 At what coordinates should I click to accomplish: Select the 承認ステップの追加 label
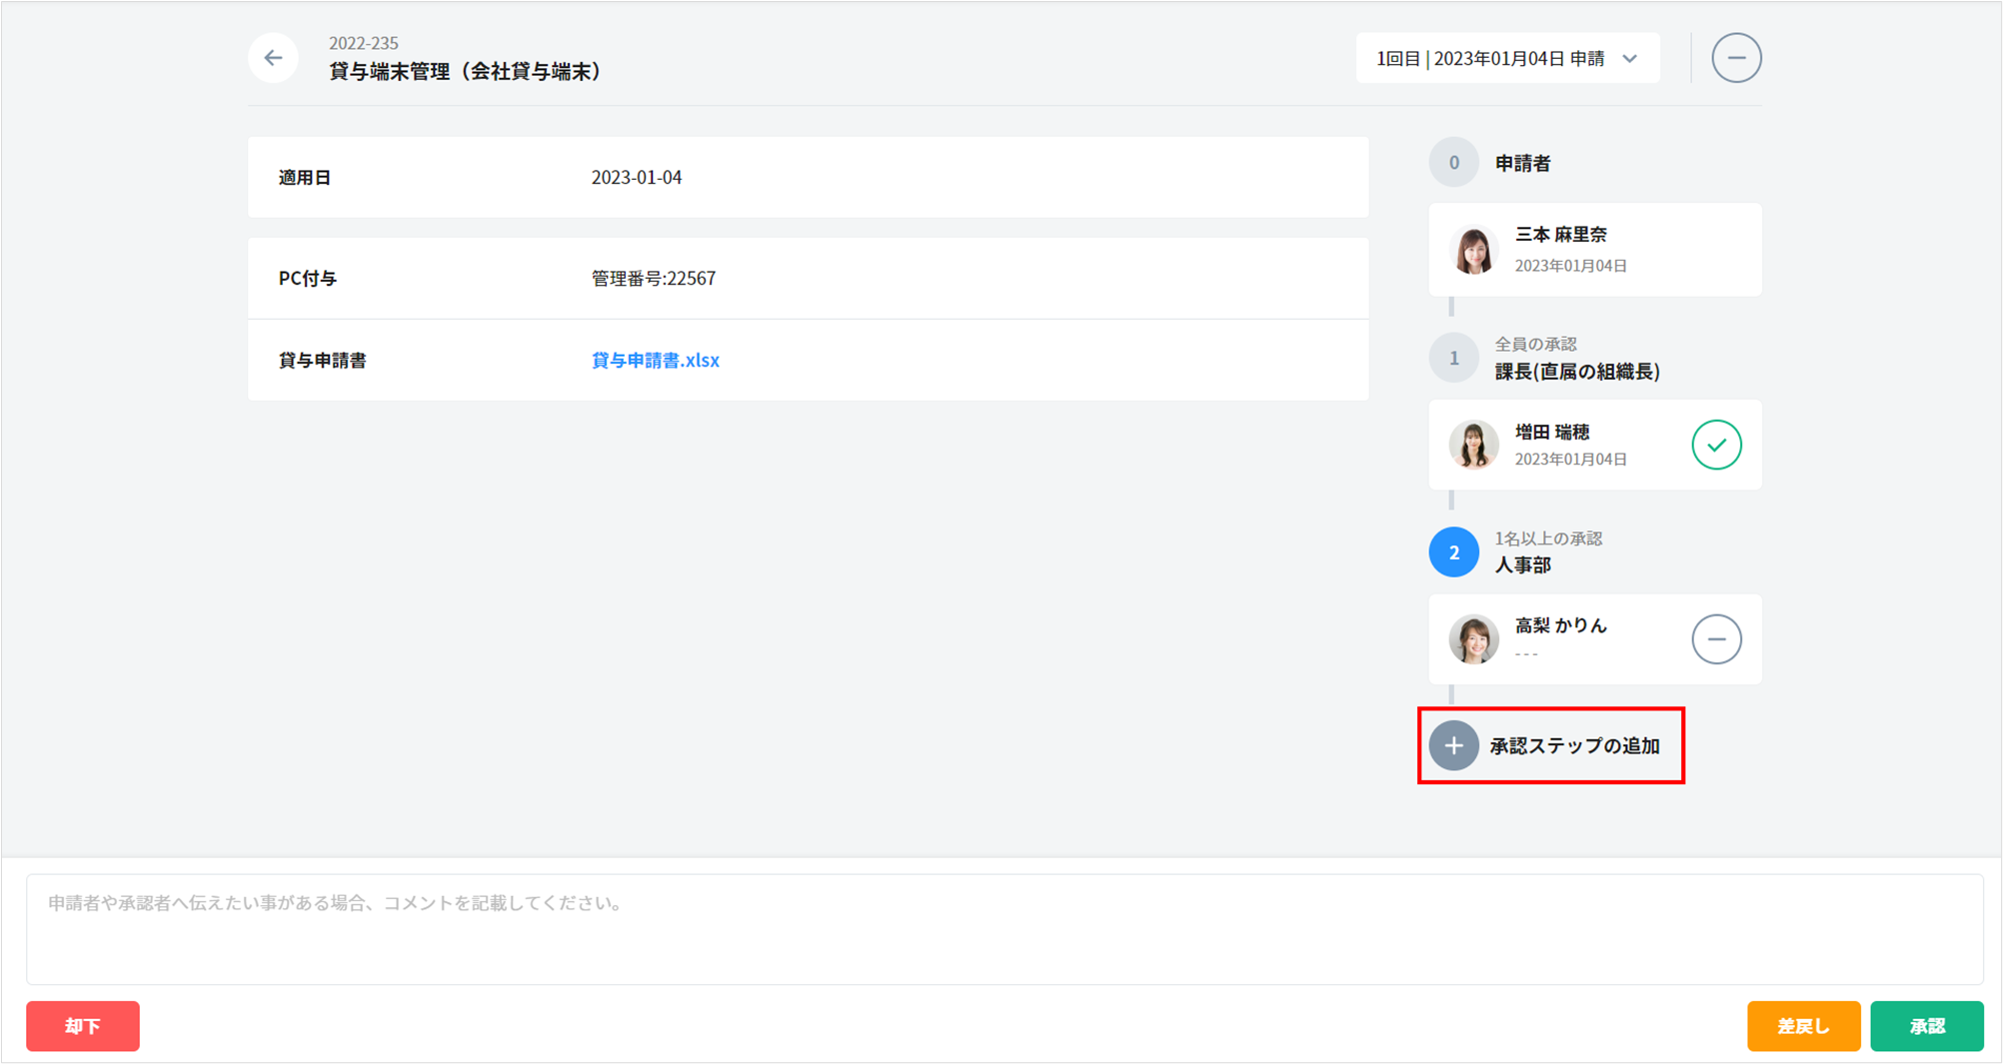click(1574, 746)
